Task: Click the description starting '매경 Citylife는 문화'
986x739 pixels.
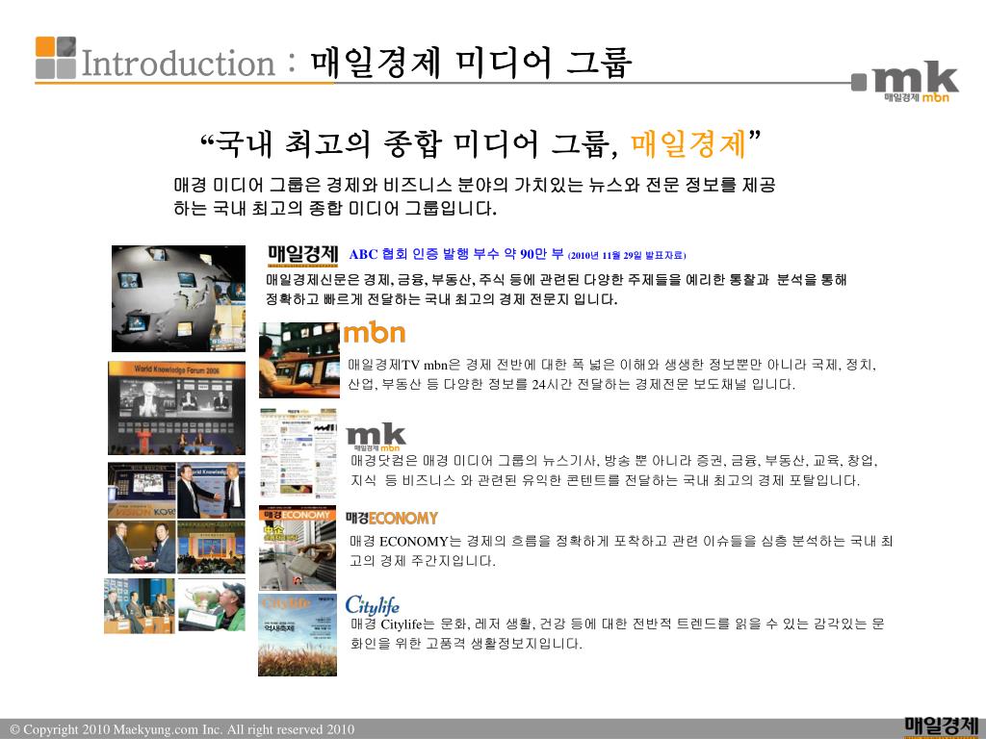Action: click(617, 633)
